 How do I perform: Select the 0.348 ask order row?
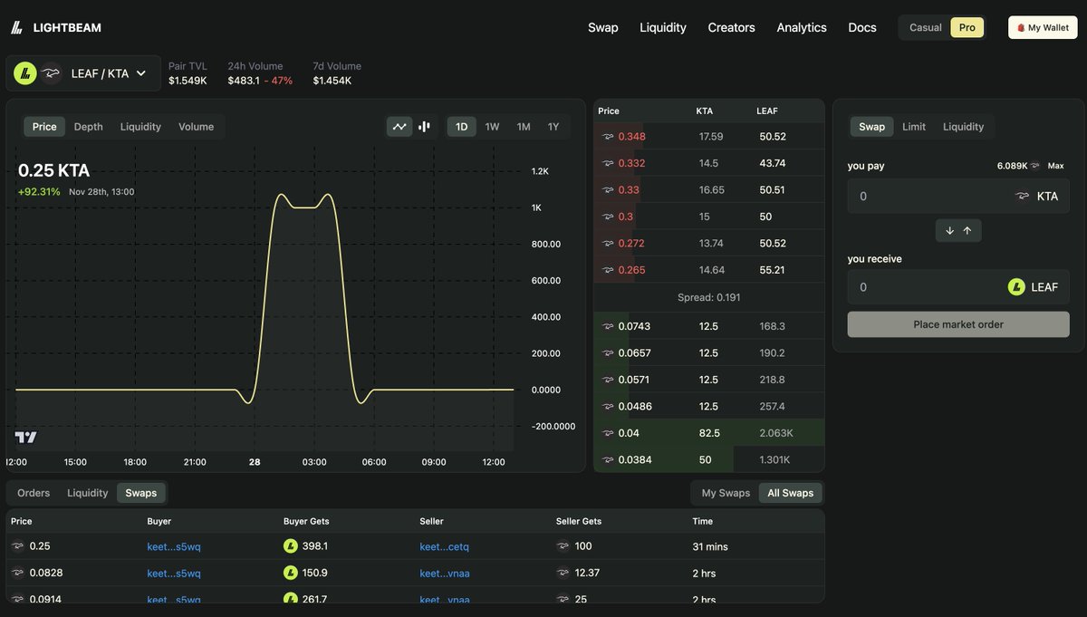click(709, 137)
